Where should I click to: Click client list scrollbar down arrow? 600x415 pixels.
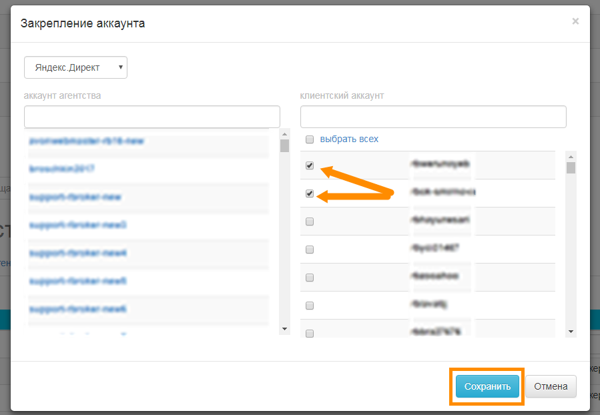pos(571,332)
